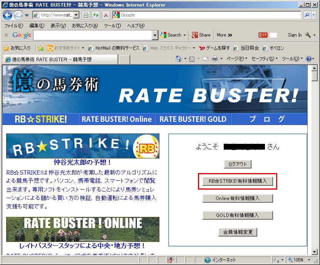Open the ツール(O) command menu
The image size is (320, 265).
click(292, 59)
